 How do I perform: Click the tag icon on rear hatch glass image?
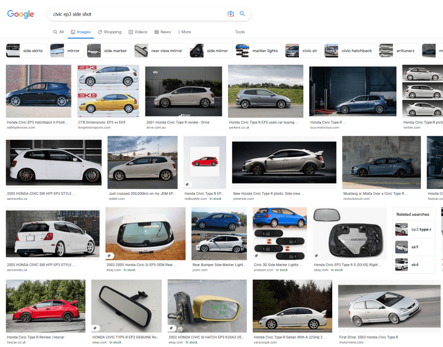[x=110, y=255]
